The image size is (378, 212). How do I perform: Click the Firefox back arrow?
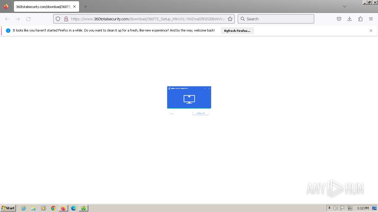point(7,19)
